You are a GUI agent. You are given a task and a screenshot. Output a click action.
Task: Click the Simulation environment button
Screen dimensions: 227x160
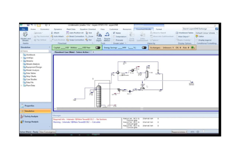coord(35,111)
